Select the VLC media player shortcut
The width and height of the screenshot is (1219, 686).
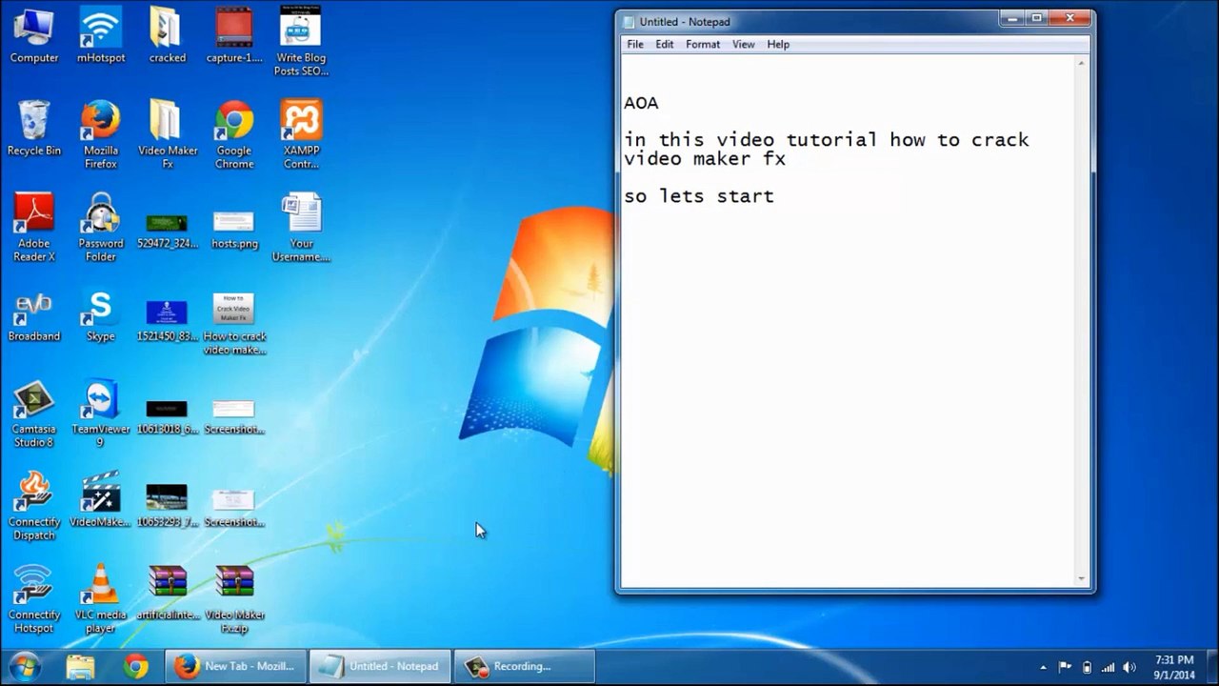(101, 599)
